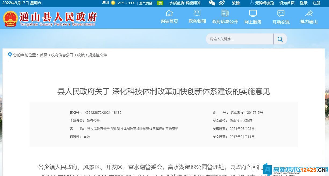
Task: Open the 首页 breadcrumb link
Action: [43, 55]
